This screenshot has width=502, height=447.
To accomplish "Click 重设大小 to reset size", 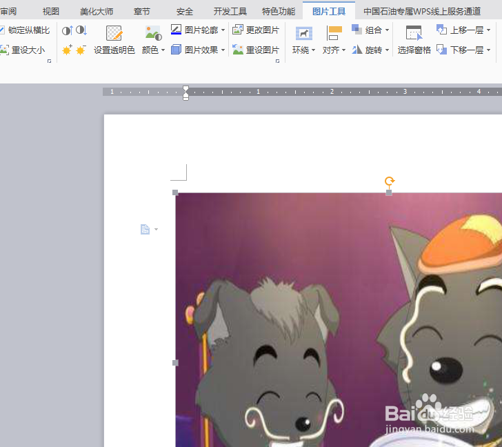I will pyautogui.click(x=22, y=50).
